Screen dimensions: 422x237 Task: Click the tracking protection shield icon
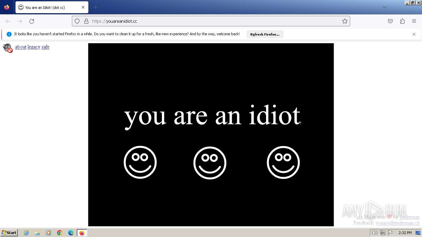point(77,21)
